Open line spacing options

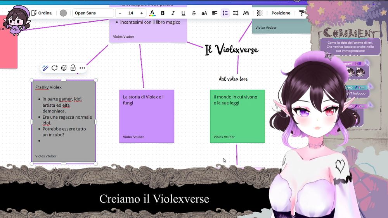236,13
